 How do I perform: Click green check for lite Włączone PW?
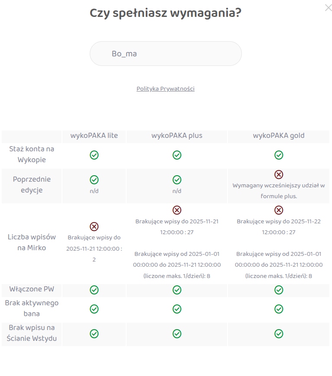tap(94, 290)
